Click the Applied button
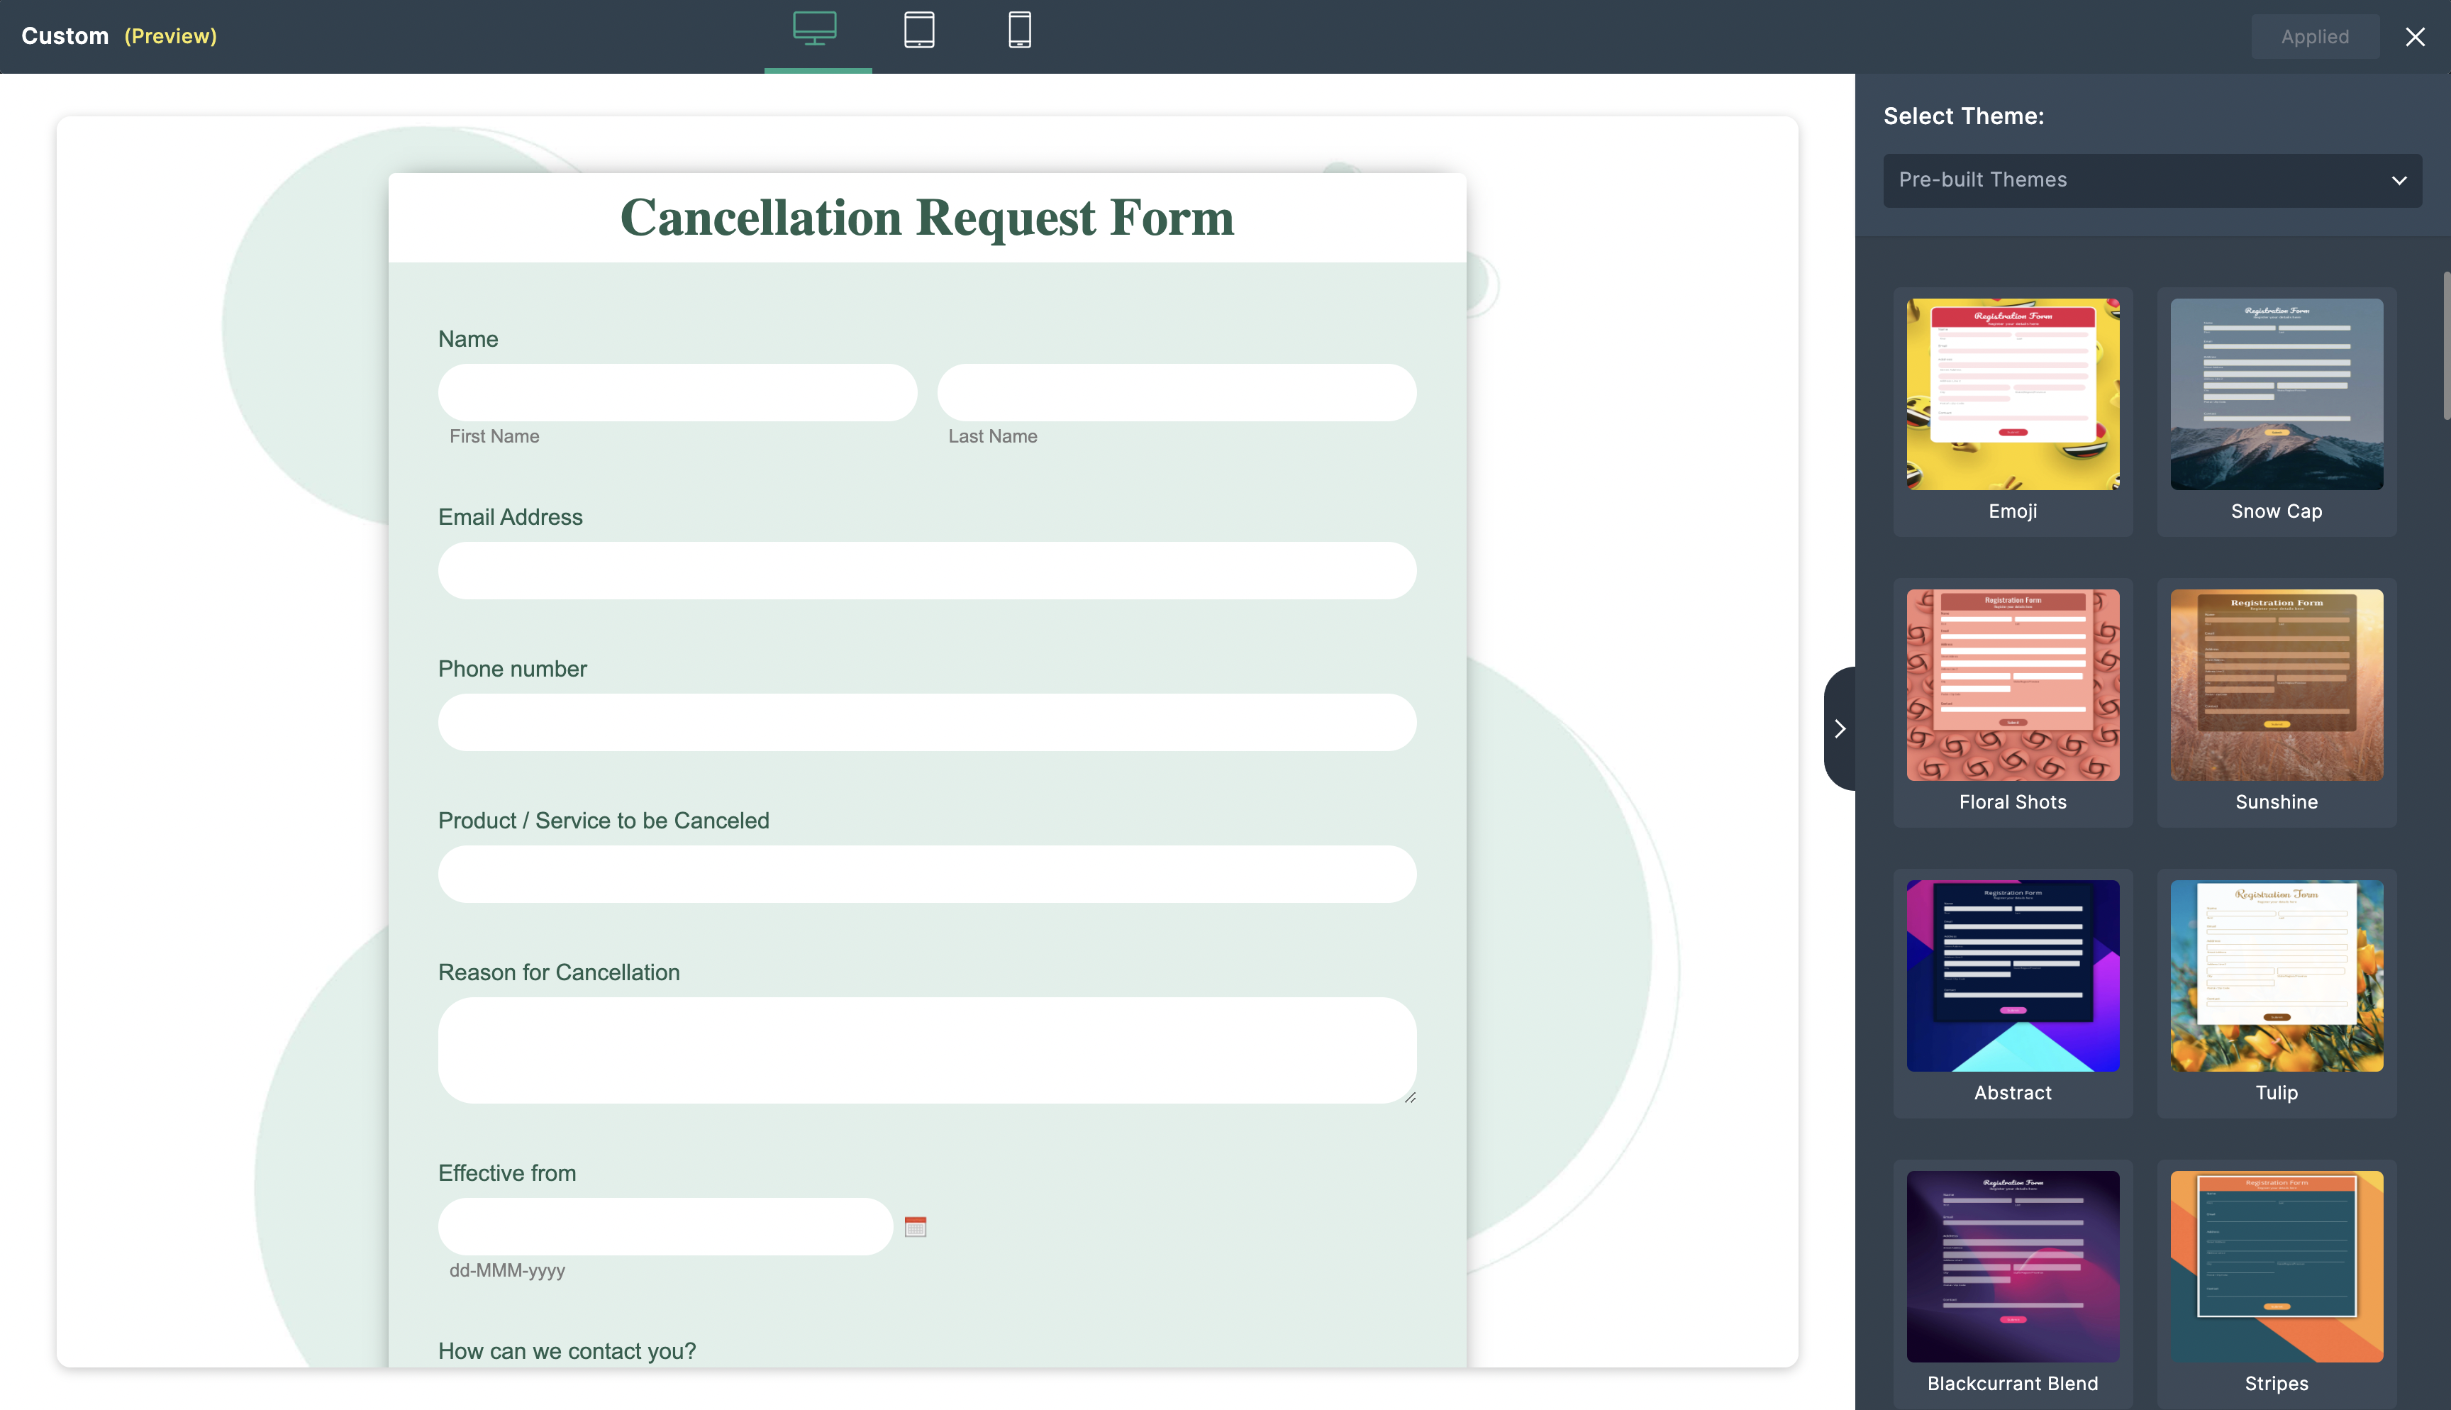Viewport: 2451px width, 1410px height. [2315, 37]
